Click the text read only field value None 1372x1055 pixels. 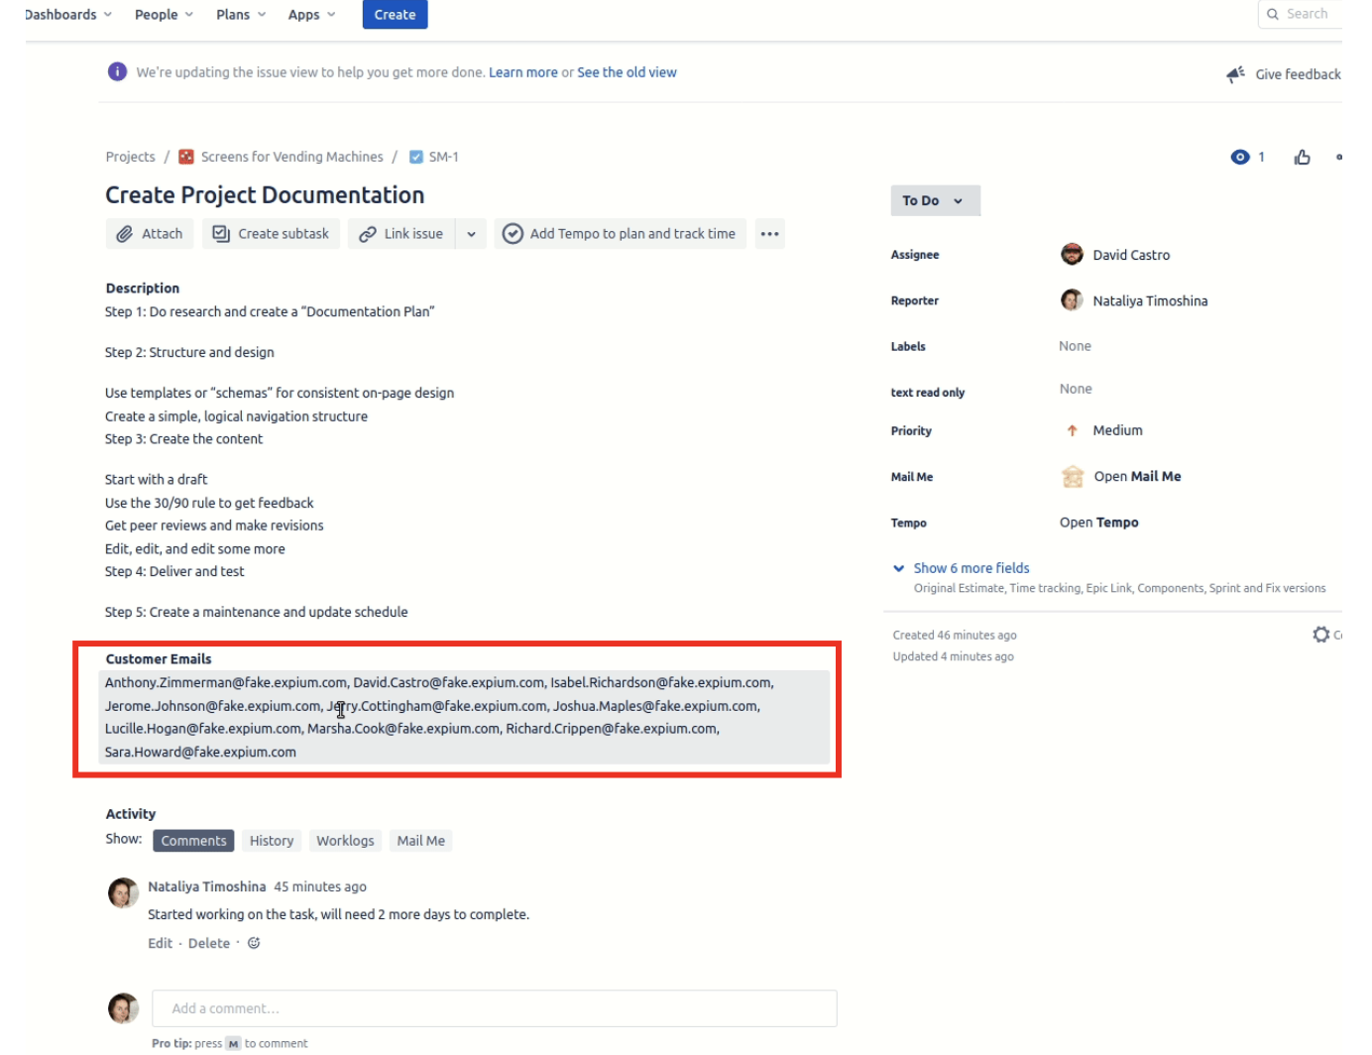(x=1076, y=389)
